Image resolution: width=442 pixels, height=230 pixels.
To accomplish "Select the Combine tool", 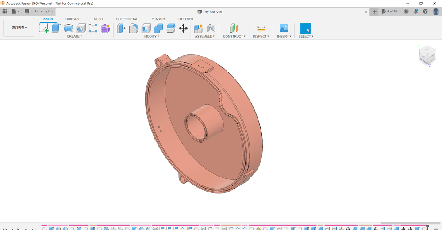I will pyautogui.click(x=158, y=28).
